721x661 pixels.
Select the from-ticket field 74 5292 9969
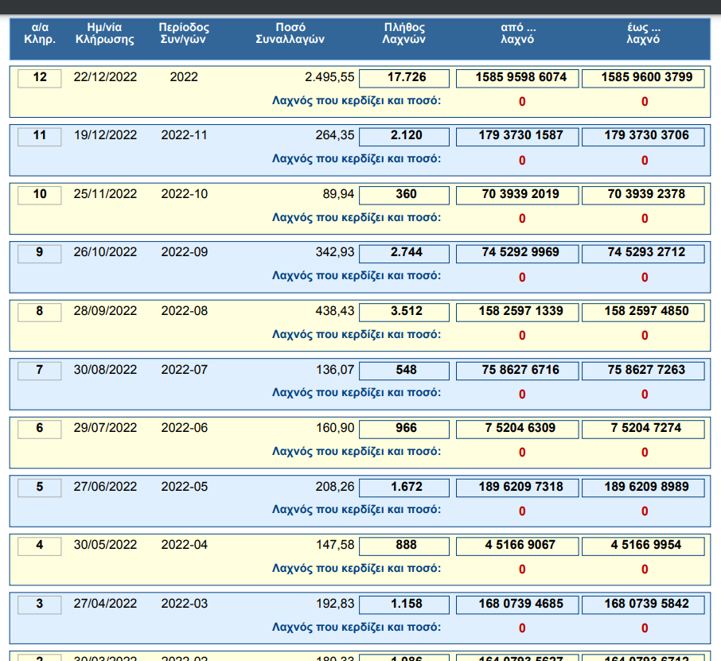pos(517,253)
